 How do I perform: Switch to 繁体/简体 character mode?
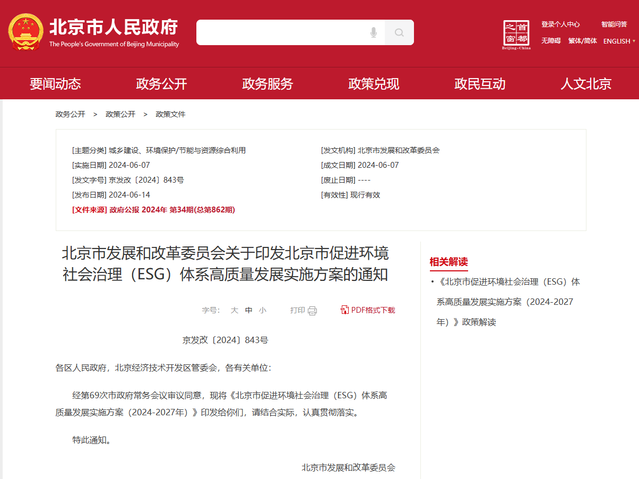[x=582, y=41]
